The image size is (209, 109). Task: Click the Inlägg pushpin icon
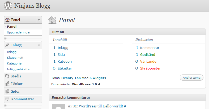(x=7, y=45)
